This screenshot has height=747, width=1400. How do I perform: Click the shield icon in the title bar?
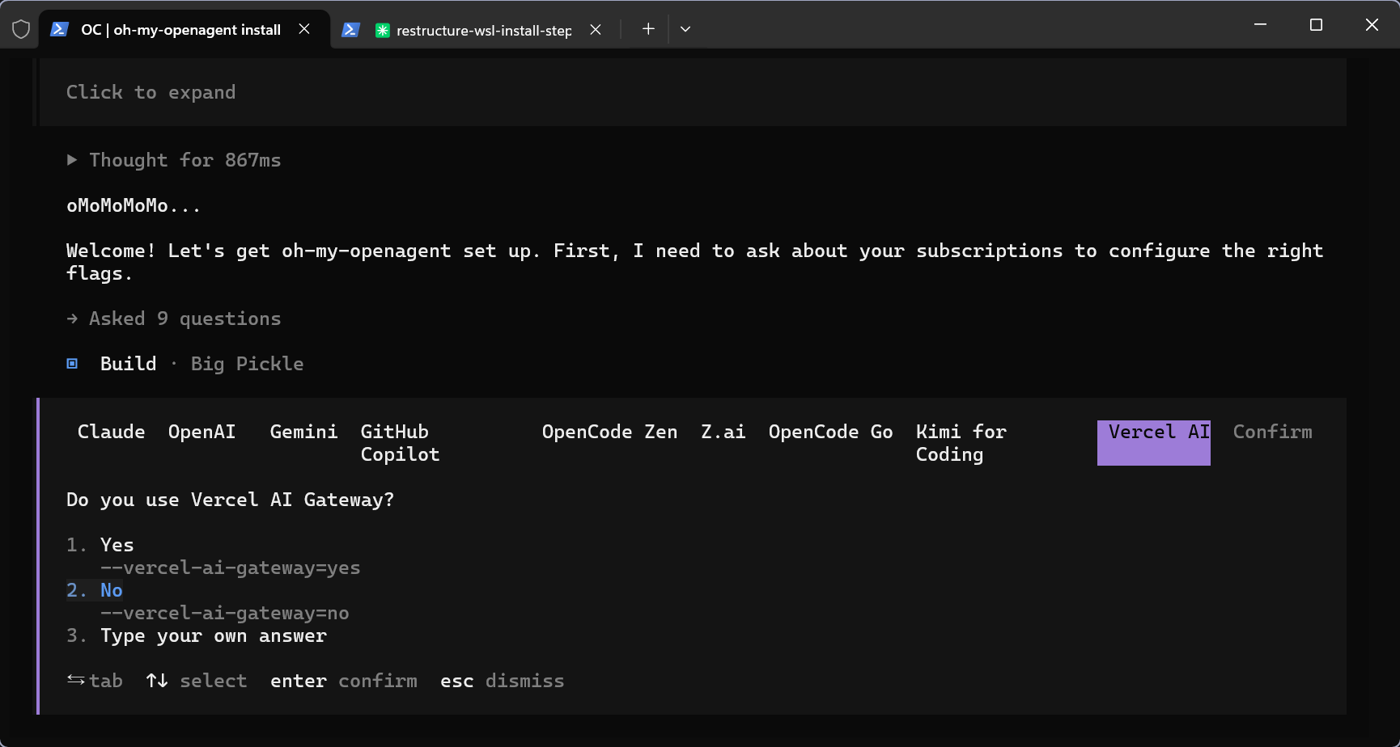click(21, 29)
